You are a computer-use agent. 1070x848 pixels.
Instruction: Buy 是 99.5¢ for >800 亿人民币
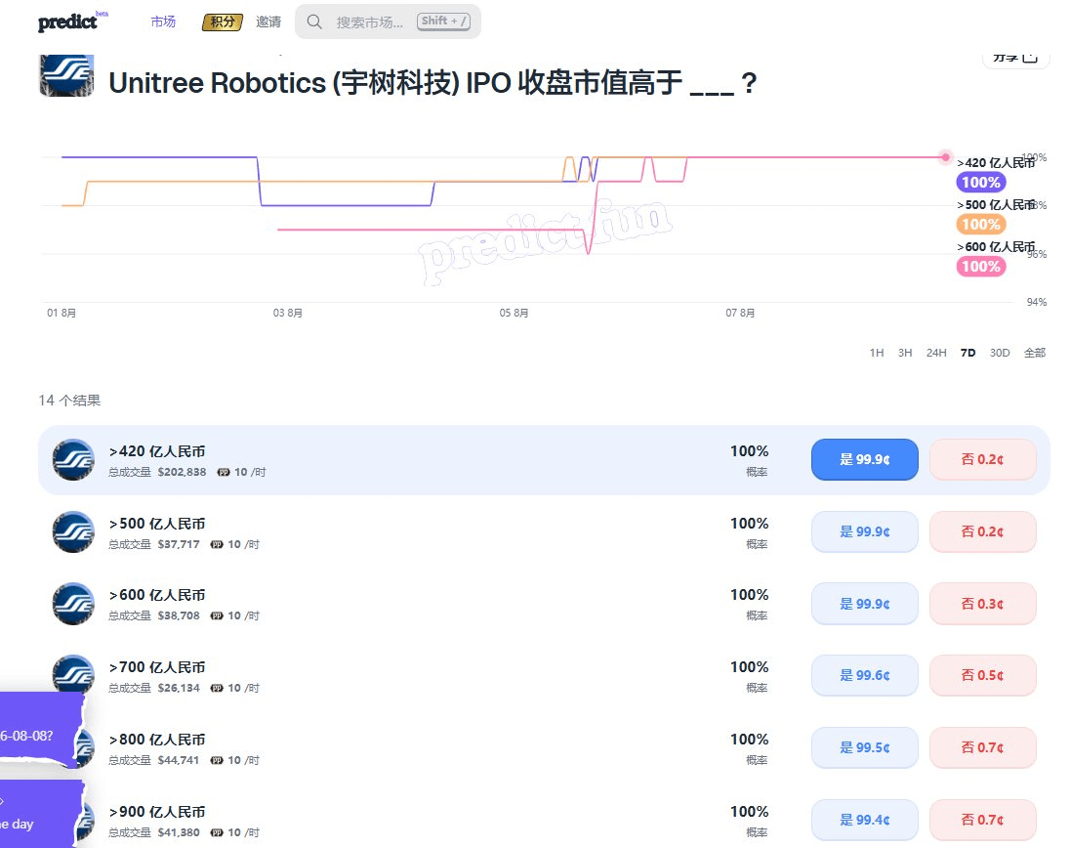click(865, 747)
